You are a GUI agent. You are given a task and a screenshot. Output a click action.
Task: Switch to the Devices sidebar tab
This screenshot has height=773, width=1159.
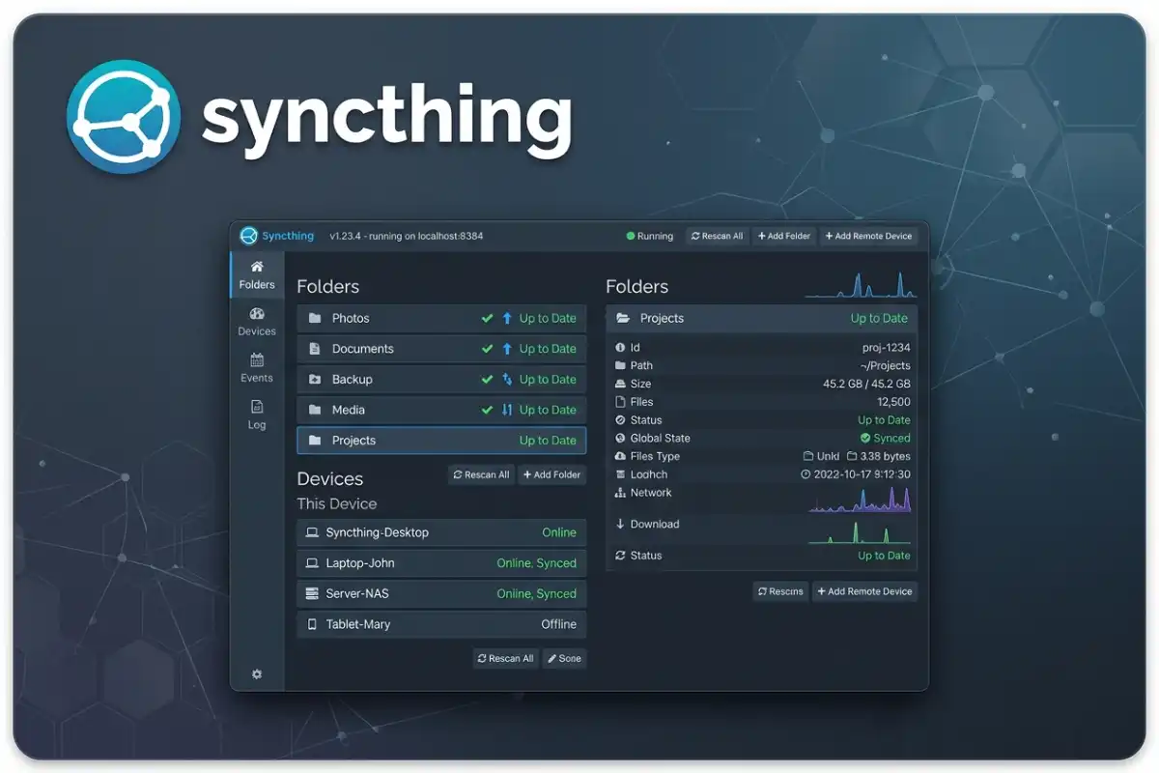257,322
